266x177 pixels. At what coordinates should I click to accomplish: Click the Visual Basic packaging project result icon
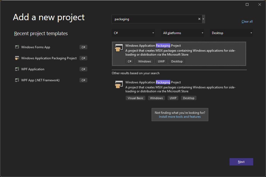[119, 84]
